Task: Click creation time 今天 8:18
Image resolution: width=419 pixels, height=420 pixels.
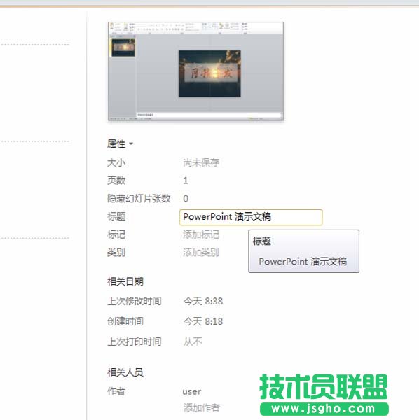Action: tap(203, 321)
